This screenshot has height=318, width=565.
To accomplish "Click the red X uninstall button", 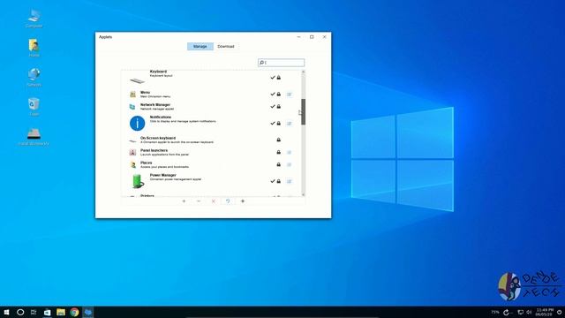I will tap(214, 201).
